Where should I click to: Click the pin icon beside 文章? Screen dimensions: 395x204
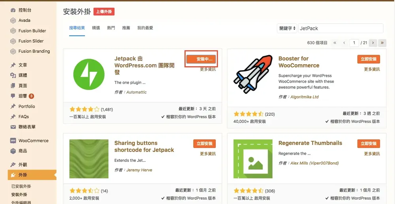pyautogui.click(x=13, y=65)
